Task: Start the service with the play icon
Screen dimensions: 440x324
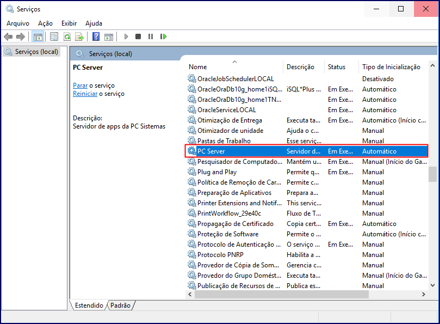Action: pos(126,36)
